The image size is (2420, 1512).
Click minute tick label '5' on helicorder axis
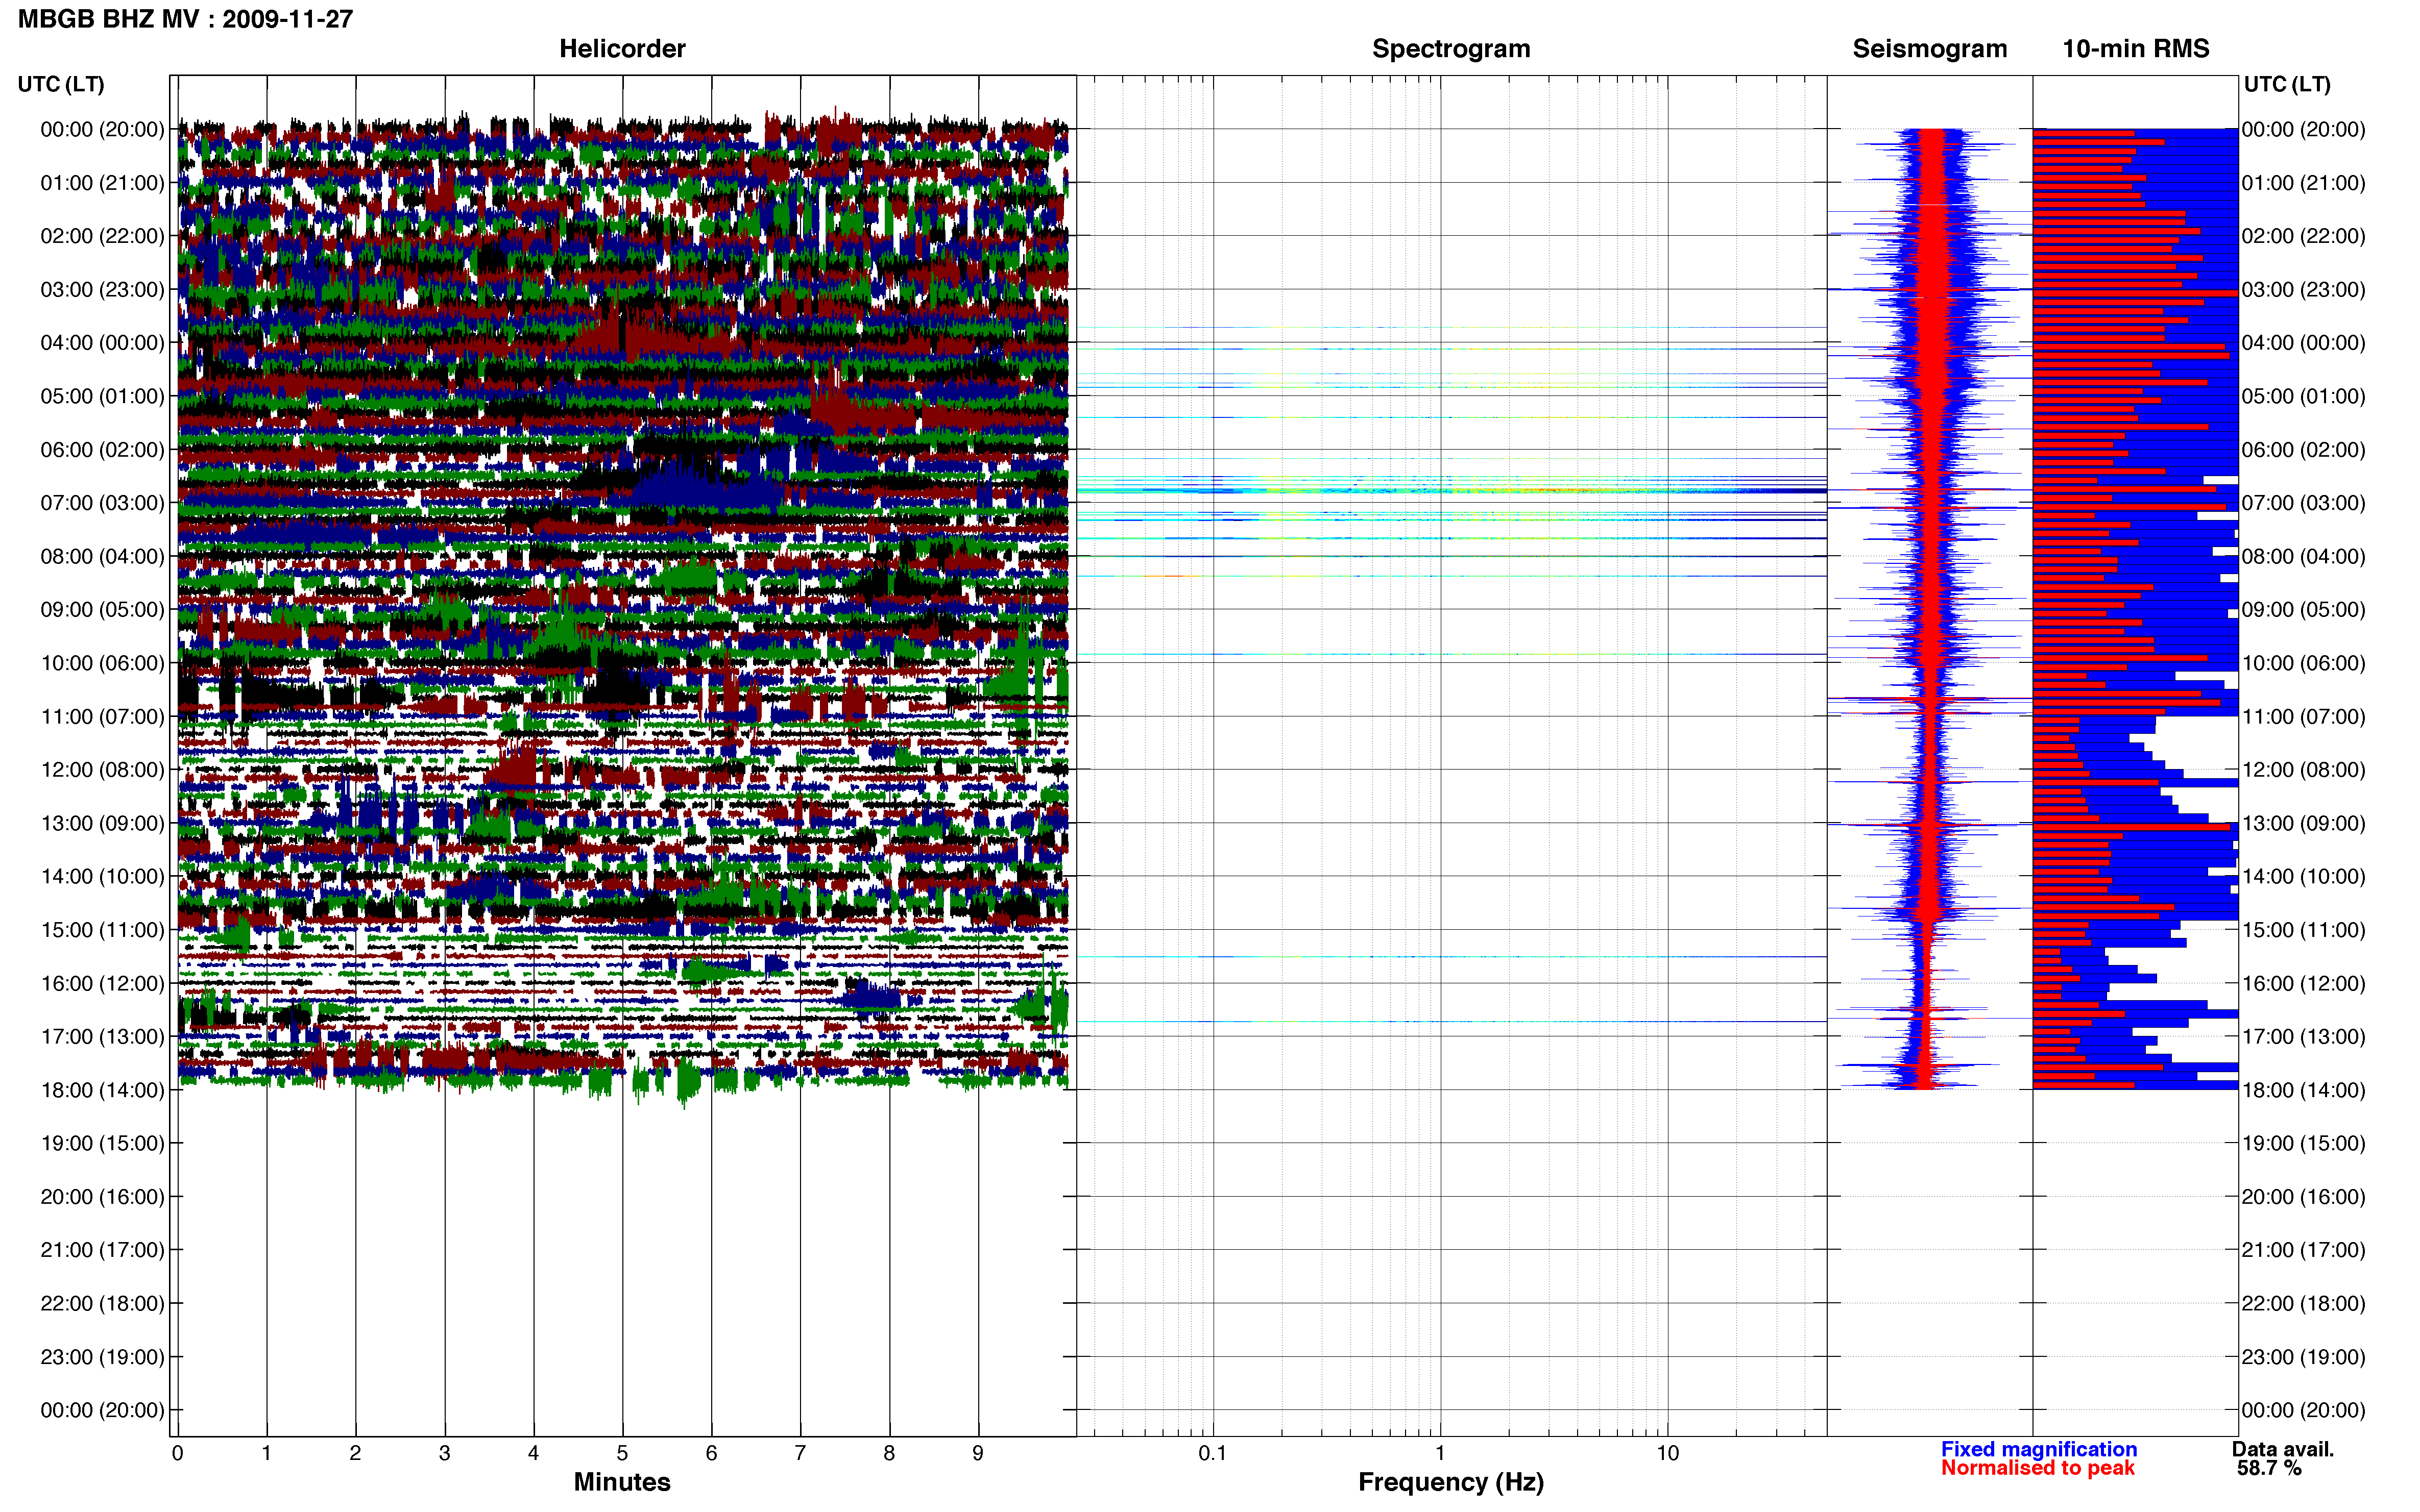click(622, 1453)
